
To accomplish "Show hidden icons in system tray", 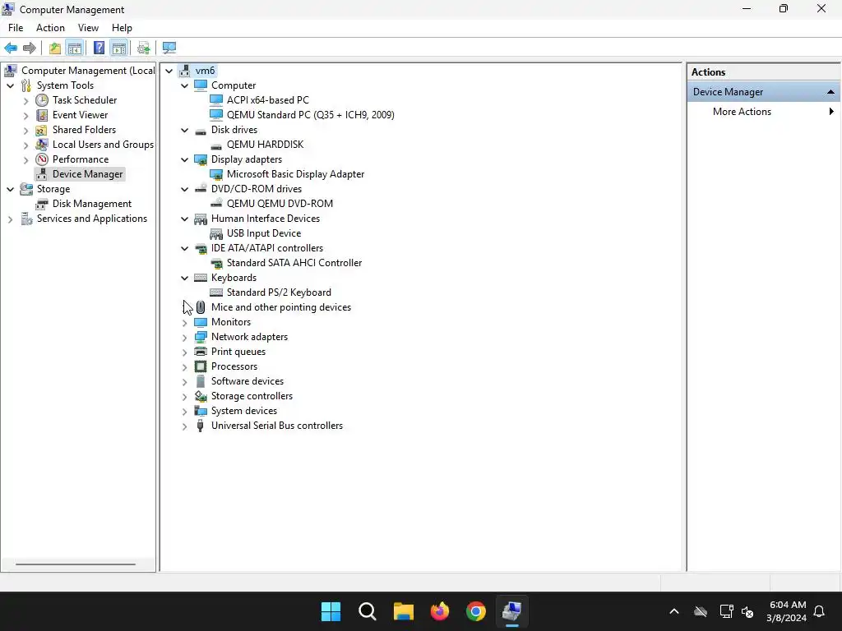I will tap(674, 611).
